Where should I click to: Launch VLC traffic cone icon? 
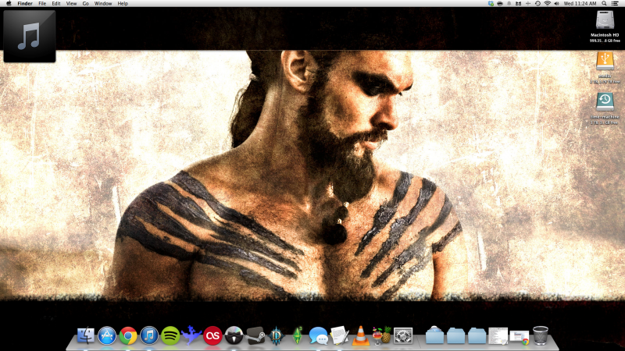pyautogui.click(x=361, y=335)
